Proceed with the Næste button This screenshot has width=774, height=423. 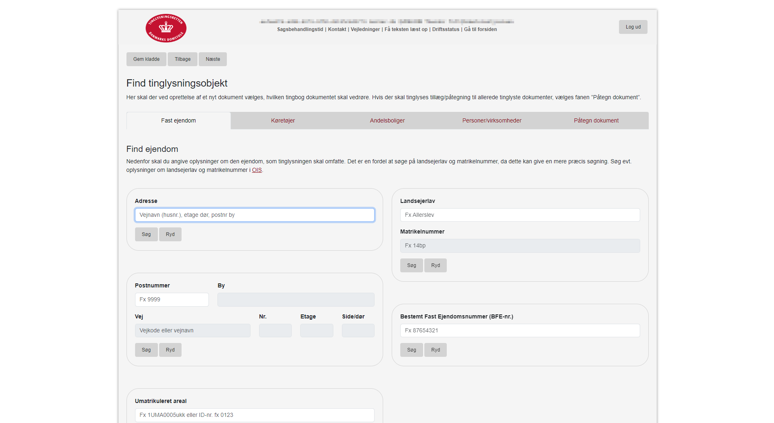pos(213,59)
